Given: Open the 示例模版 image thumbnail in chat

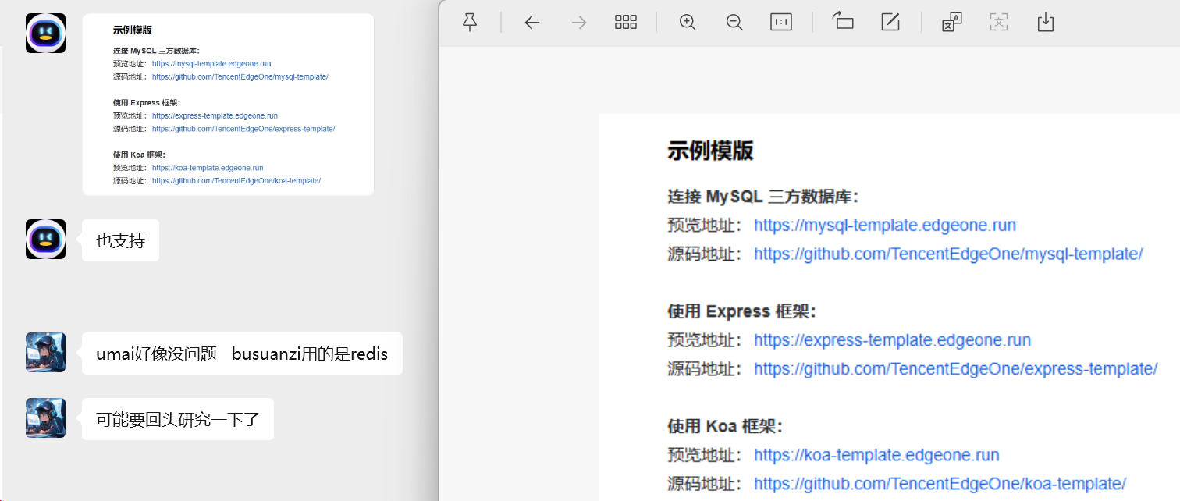Looking at the screenshot, I should click(228, 105).
